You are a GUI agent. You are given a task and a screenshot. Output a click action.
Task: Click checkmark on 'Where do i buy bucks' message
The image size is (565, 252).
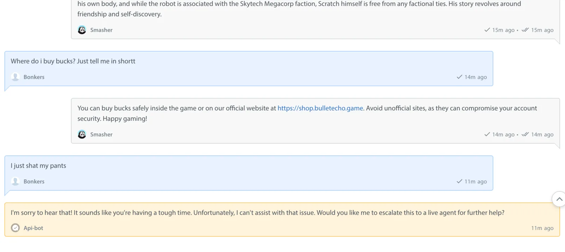coord(459,77)
